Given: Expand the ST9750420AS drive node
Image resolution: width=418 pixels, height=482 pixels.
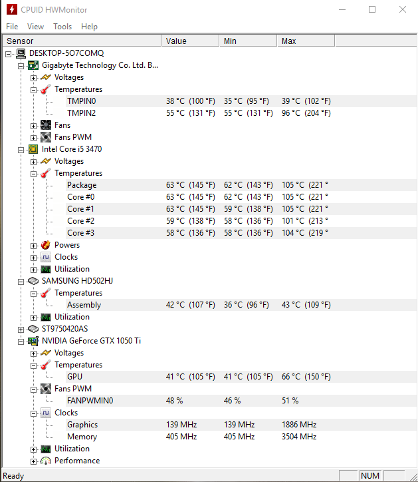Looking at the screenshot, I should [x=21, y=329].
